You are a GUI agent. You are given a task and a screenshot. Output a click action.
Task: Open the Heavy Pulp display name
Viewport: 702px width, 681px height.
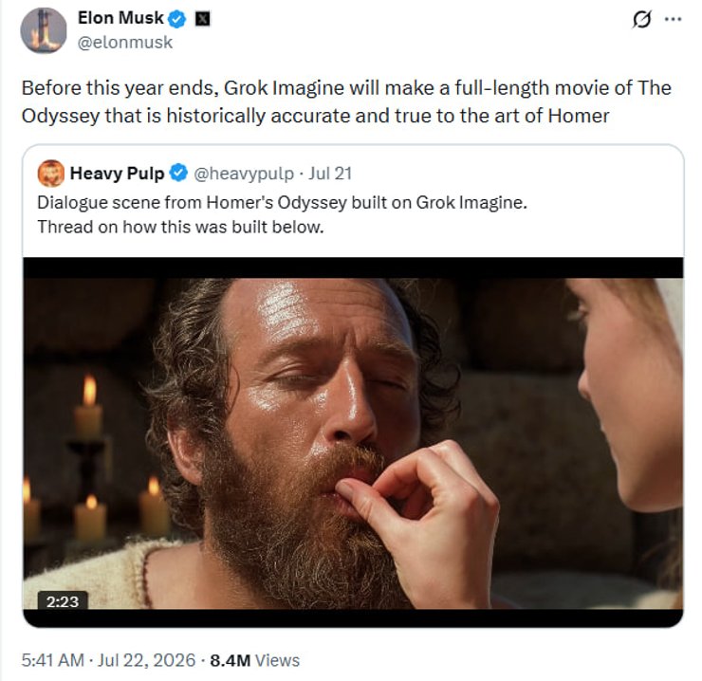pyautogui.click(x=118, y=174)
